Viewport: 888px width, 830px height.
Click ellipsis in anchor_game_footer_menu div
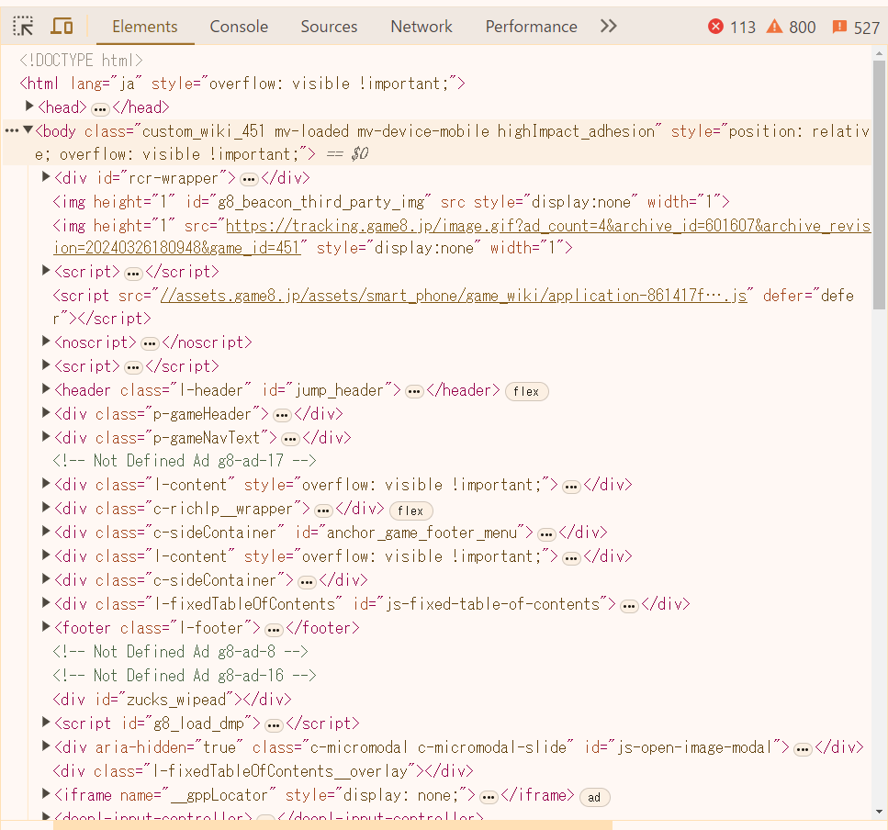pos(546,533)
